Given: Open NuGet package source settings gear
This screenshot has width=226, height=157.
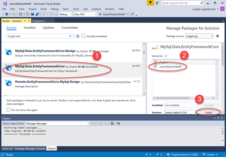Looking at the screenshot, I should (218, 36).
